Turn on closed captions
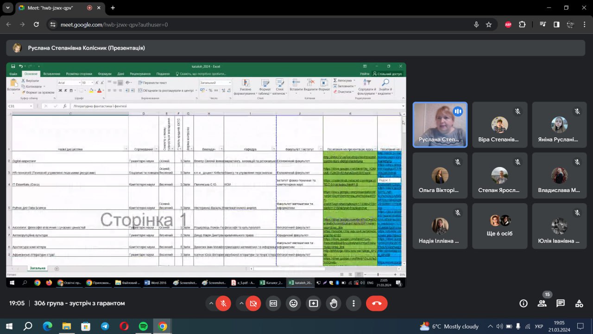 click(273, 303)
